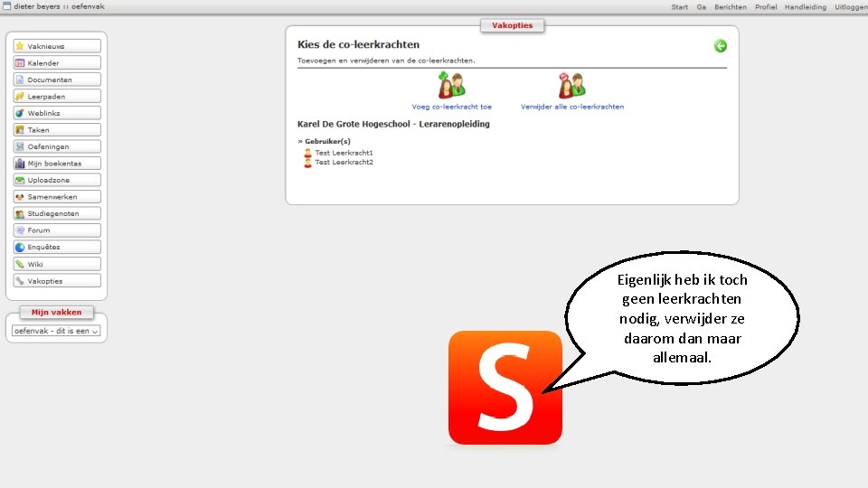Open the Documenten sidebar button
The image size is (868, 488).
(57, 80)
